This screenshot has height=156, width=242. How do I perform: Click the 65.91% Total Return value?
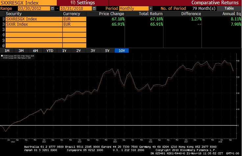(x=157, y=24)
